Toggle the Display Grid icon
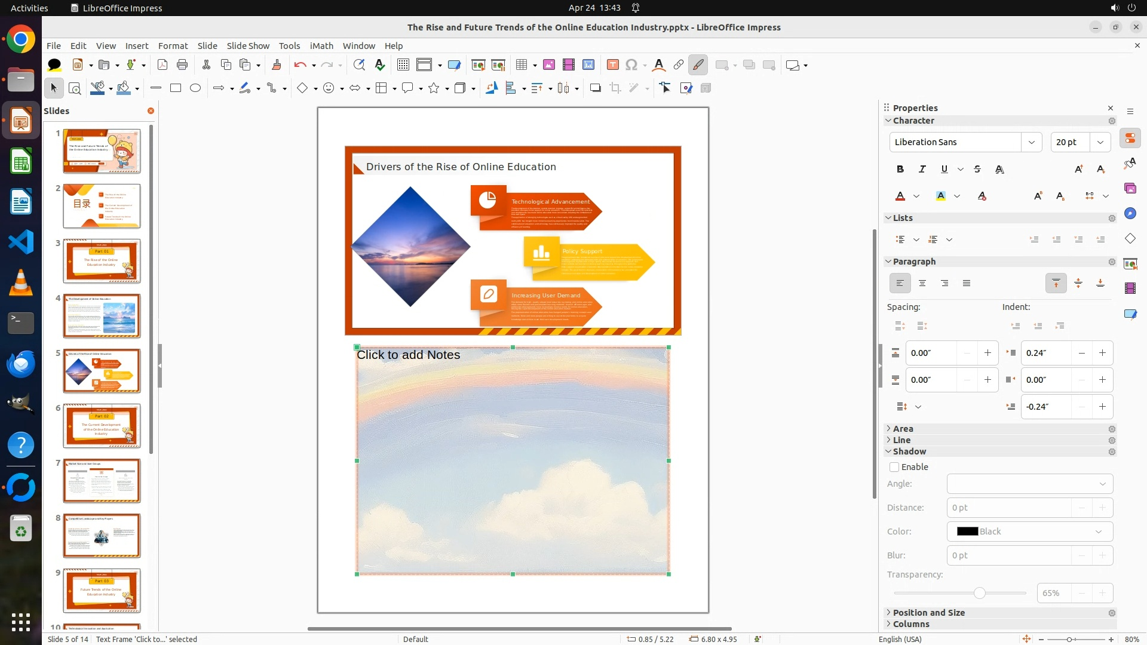1147x645 pixels. (403, 65)
